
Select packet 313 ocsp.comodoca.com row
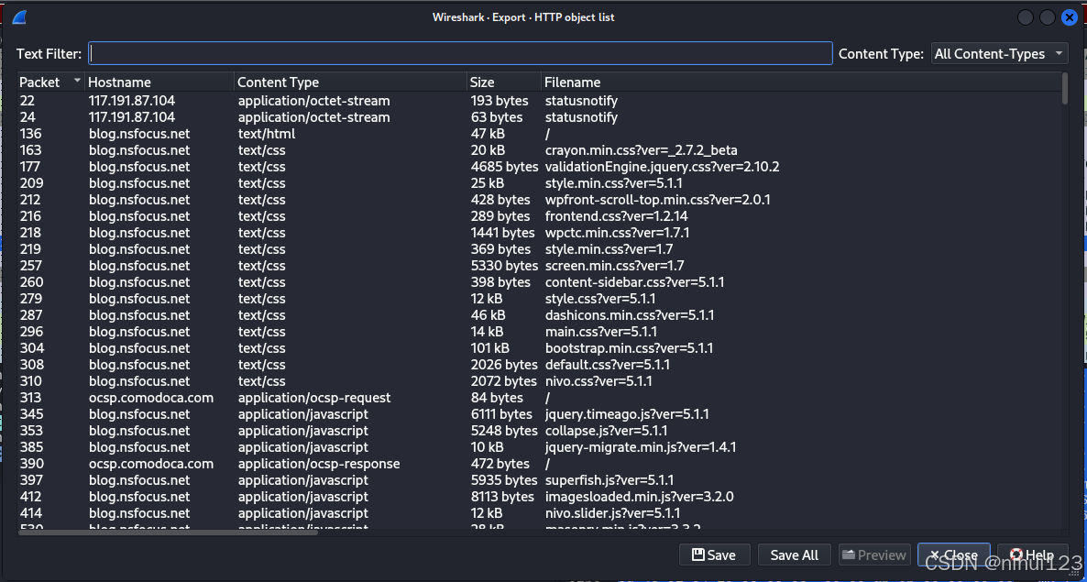(539, 398)
